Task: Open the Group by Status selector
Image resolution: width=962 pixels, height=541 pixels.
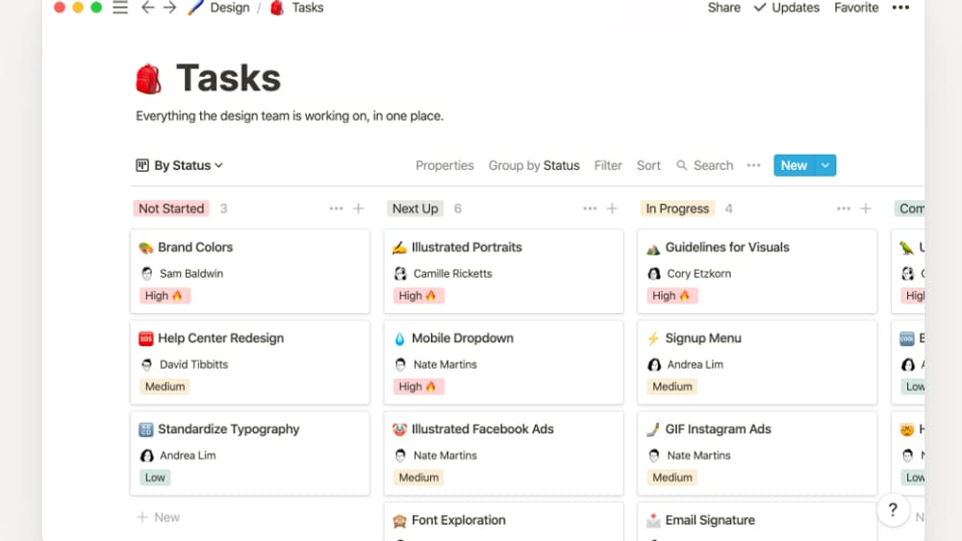Action: coord(534,165)
